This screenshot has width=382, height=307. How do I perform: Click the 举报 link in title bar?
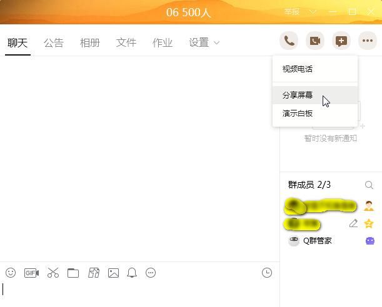click(292, 12)
